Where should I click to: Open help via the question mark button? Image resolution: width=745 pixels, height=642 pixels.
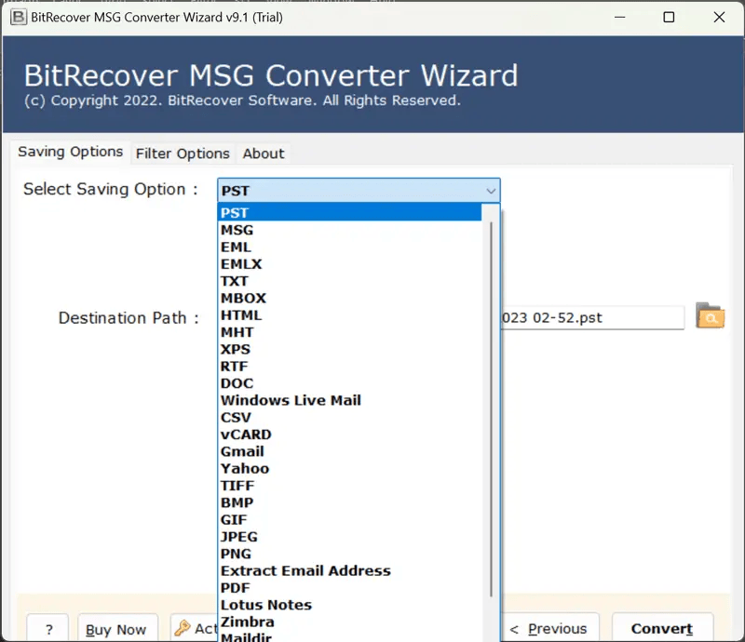tap(47, 628)
